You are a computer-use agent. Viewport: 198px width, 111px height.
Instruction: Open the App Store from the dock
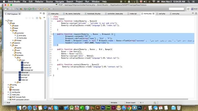click(x=124, y=108)
